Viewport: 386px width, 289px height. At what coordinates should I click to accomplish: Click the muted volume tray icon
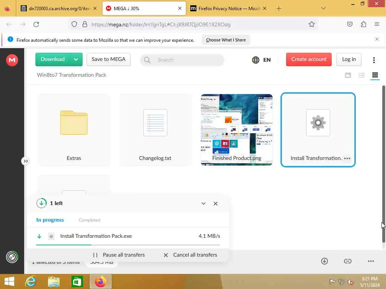click(x=351, y=281)
